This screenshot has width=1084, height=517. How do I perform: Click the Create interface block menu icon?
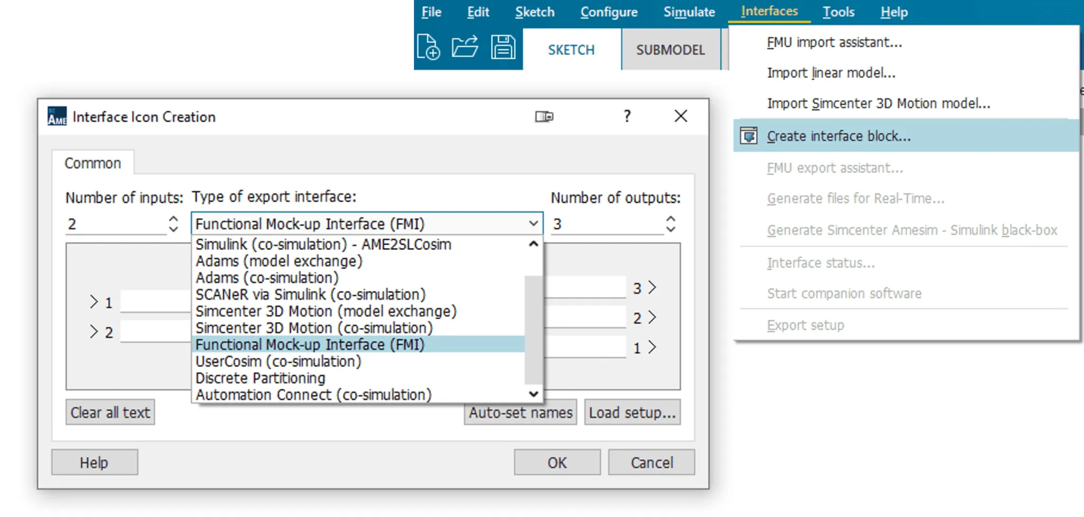[x=748, y=136]
